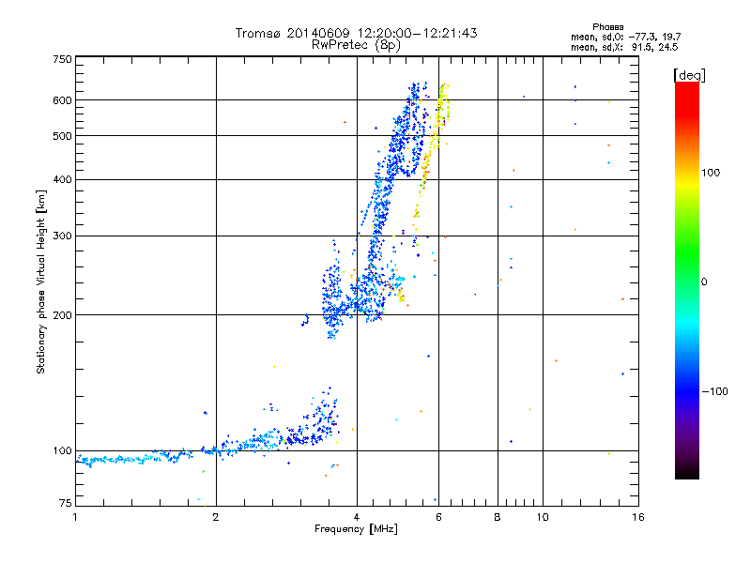Image resolution: width=751 pixels, height=563 pixels.
Task: Click the x-axis '8' tick label
Action: pyautogui.click(x=498, y=517)
